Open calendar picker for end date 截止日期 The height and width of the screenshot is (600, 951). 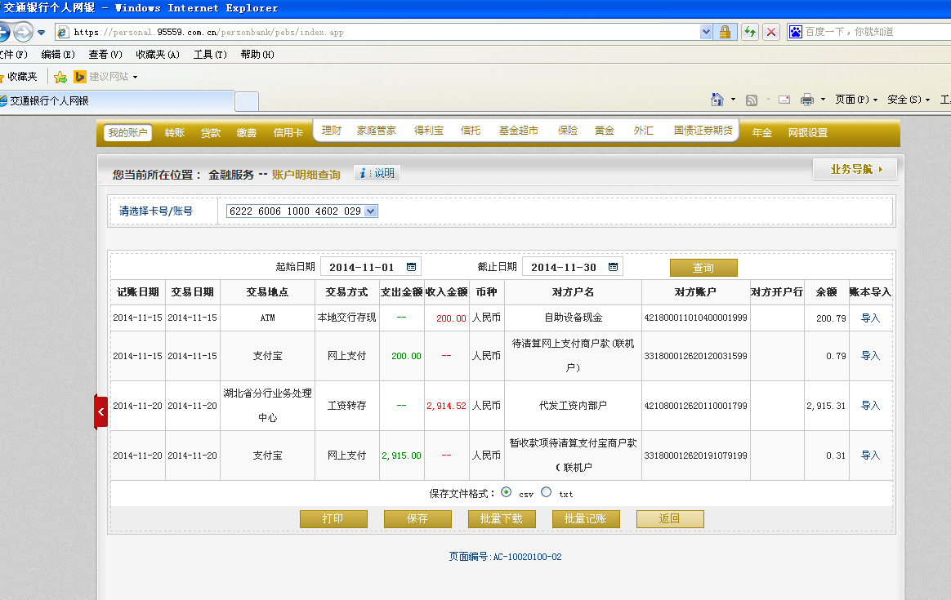(x=612, y=267)
